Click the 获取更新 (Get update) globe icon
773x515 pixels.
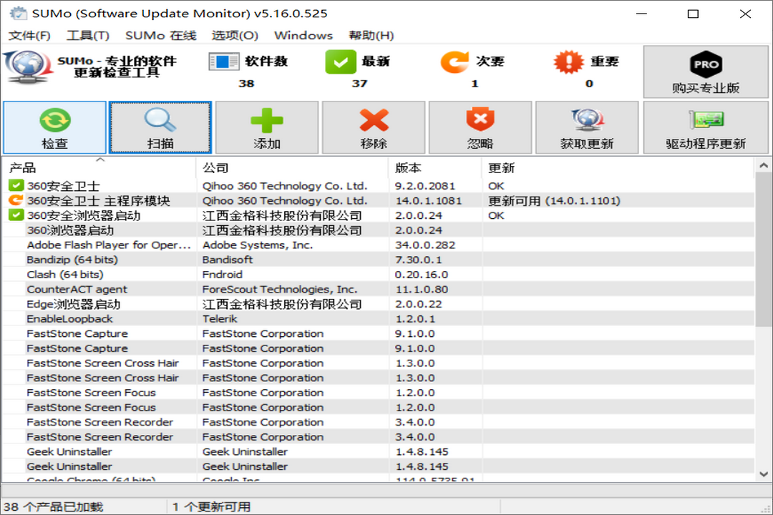(x=587, y=120)
